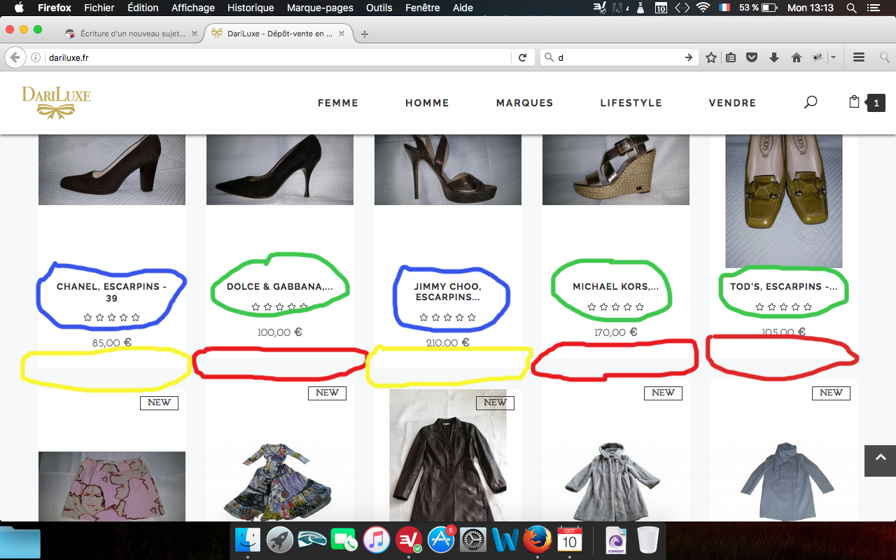Screen dimensions: 896x560
Task: Open Tod's, Escarpins product link
Action: click(784, 286)
